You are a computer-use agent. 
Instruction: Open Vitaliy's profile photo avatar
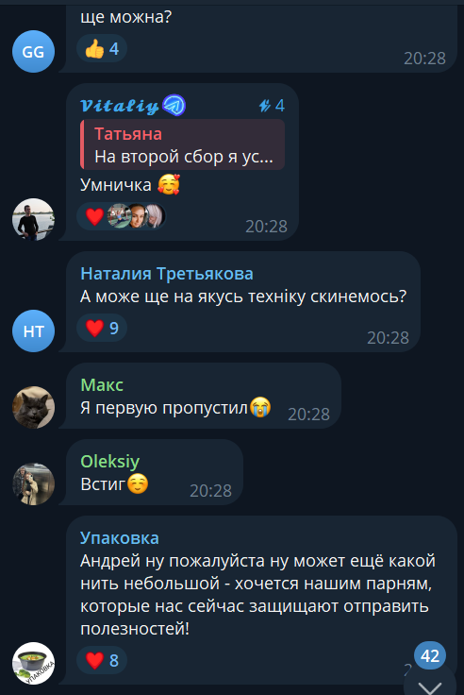[33, 219]
